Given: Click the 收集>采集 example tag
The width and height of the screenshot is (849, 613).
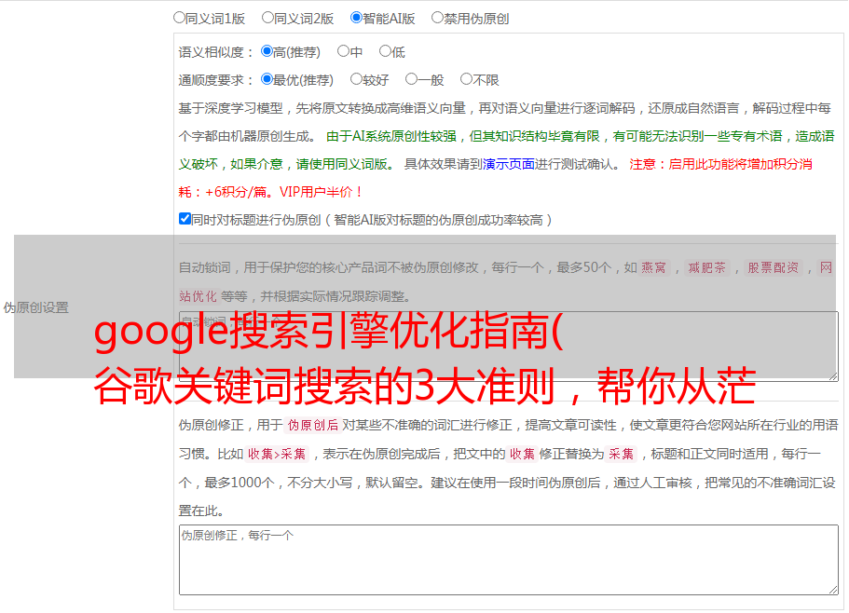Looking at the screenshot, I should point(277,454).
